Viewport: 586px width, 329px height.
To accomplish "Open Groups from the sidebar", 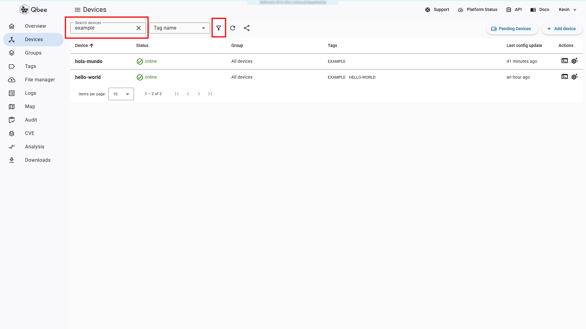I will 34,53.
